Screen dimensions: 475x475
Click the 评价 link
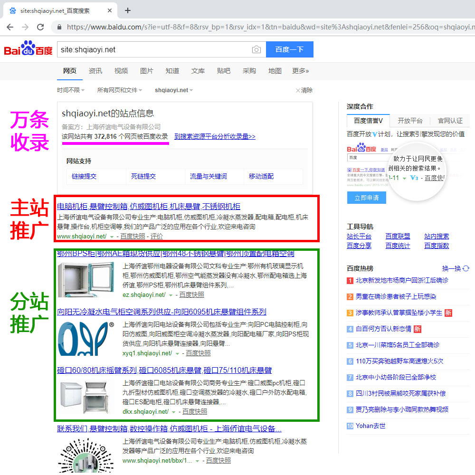[x=157, y=236]
